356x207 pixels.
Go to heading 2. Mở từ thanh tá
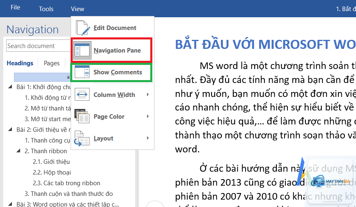(48, 108)
